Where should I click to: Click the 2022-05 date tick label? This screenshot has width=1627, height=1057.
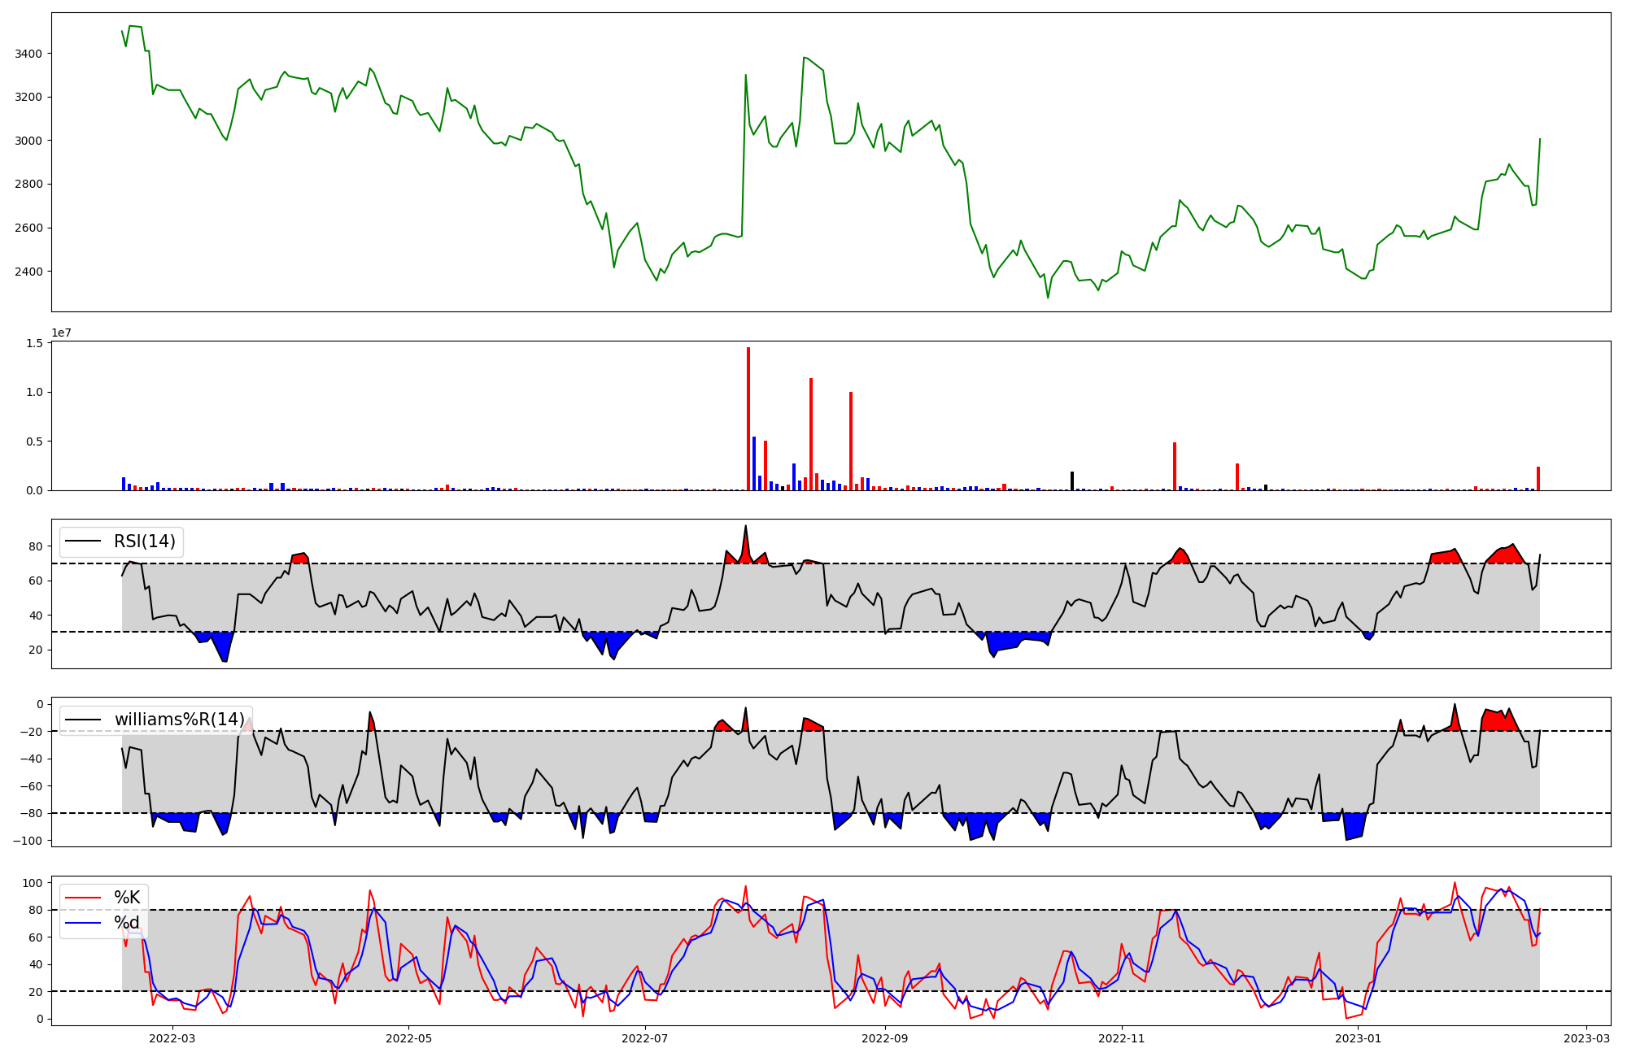(x=408, y=1038)
